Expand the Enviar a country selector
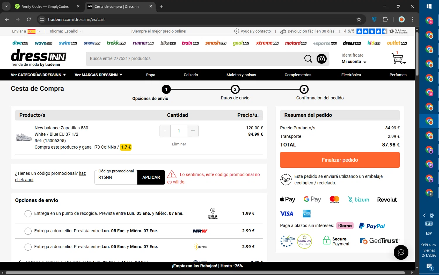The image size is (439, 275). pyautogui.click(x=26, y=31)
